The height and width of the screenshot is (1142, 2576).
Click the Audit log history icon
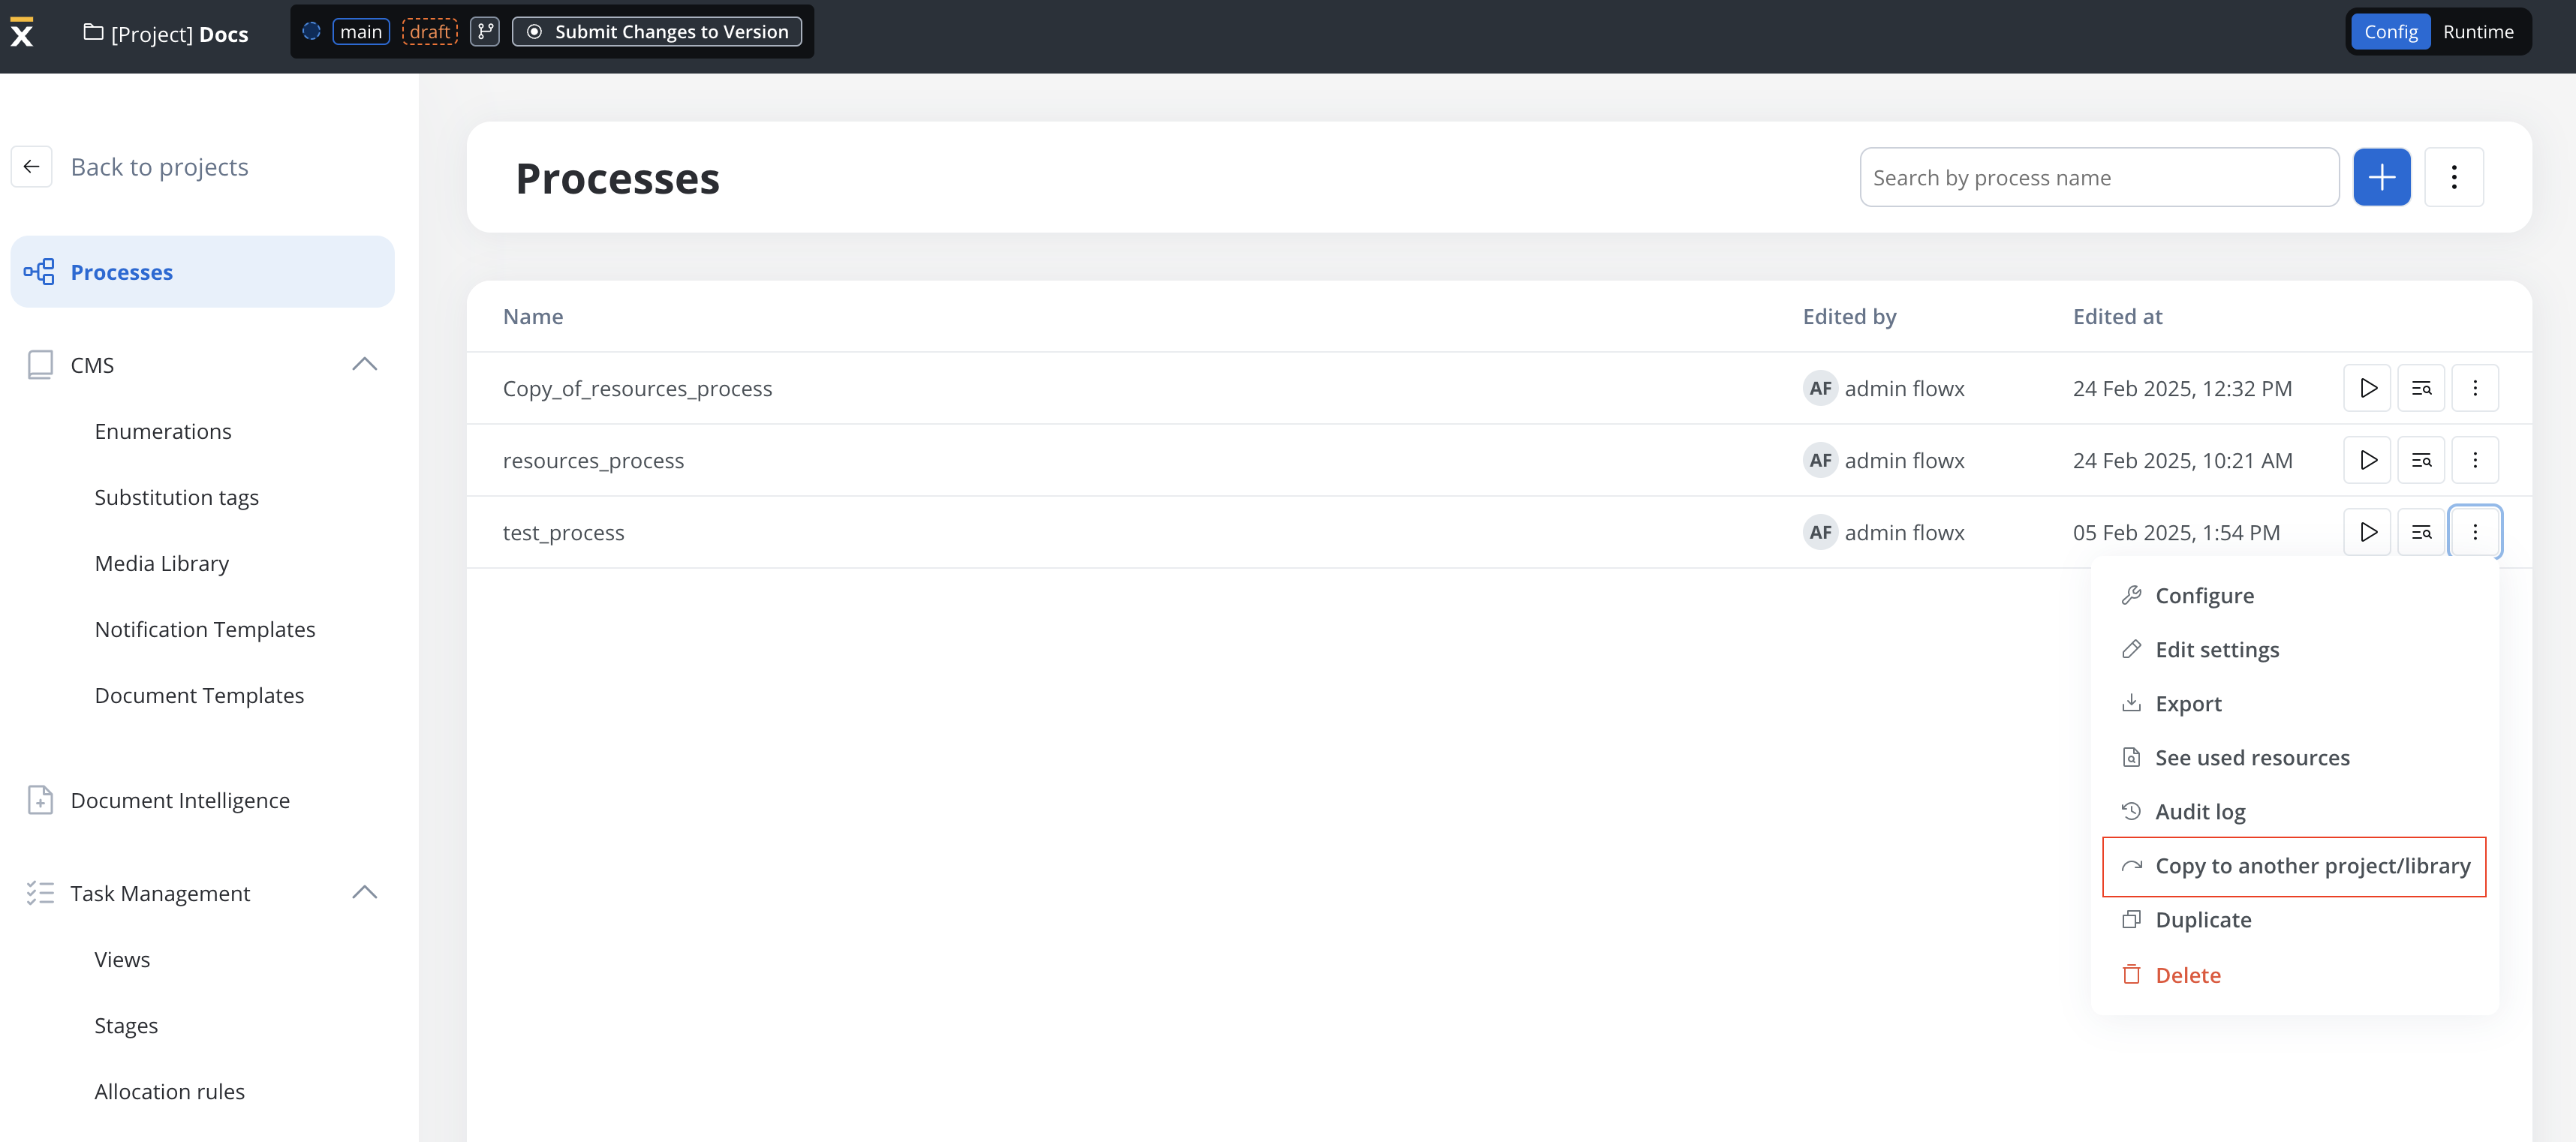pyautogui.click(x=2131, y=811)
